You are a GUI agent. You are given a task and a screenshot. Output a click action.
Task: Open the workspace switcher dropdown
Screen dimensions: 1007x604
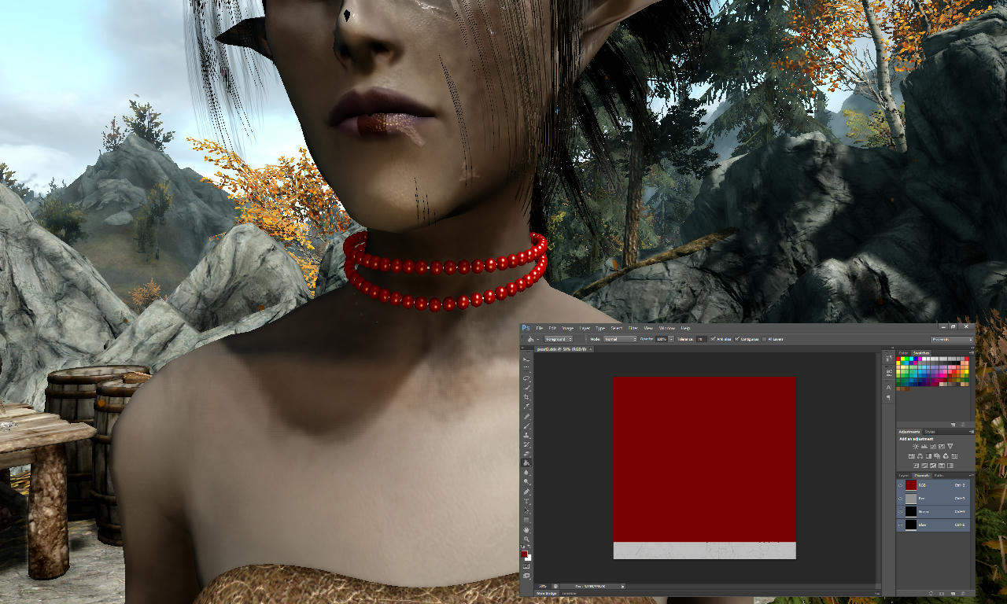[952, 339]
